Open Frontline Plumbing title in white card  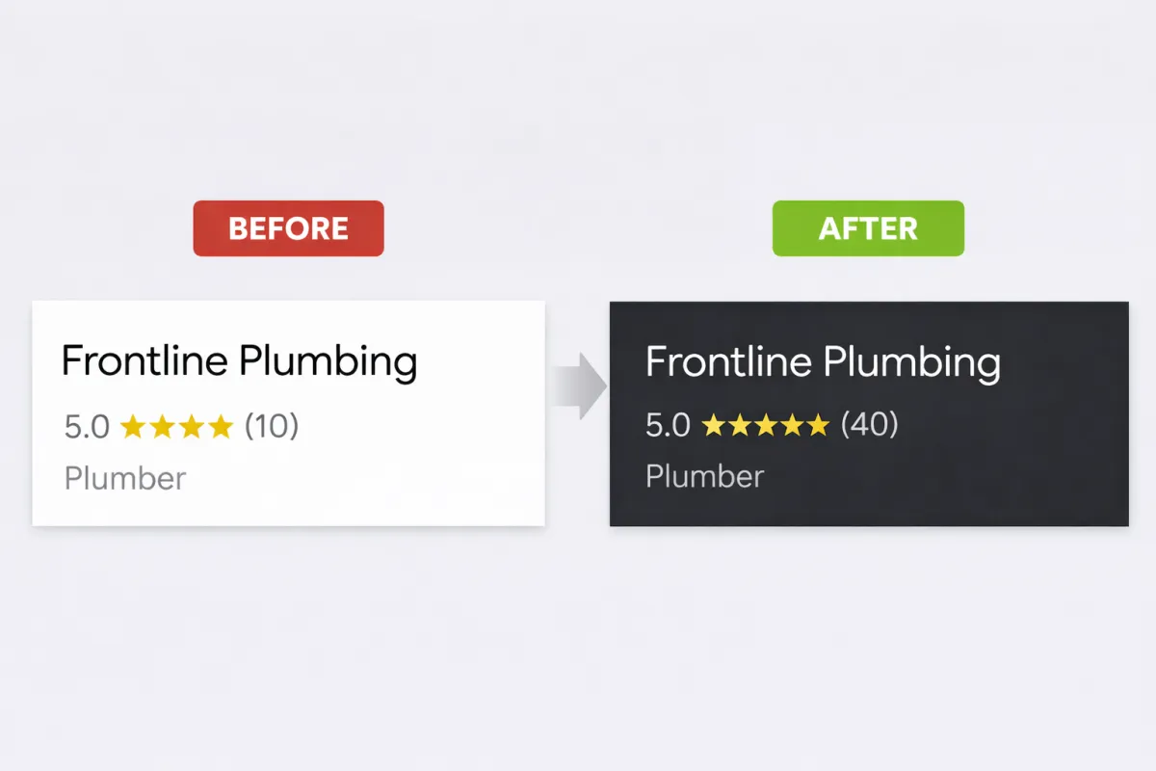[239, 363]
